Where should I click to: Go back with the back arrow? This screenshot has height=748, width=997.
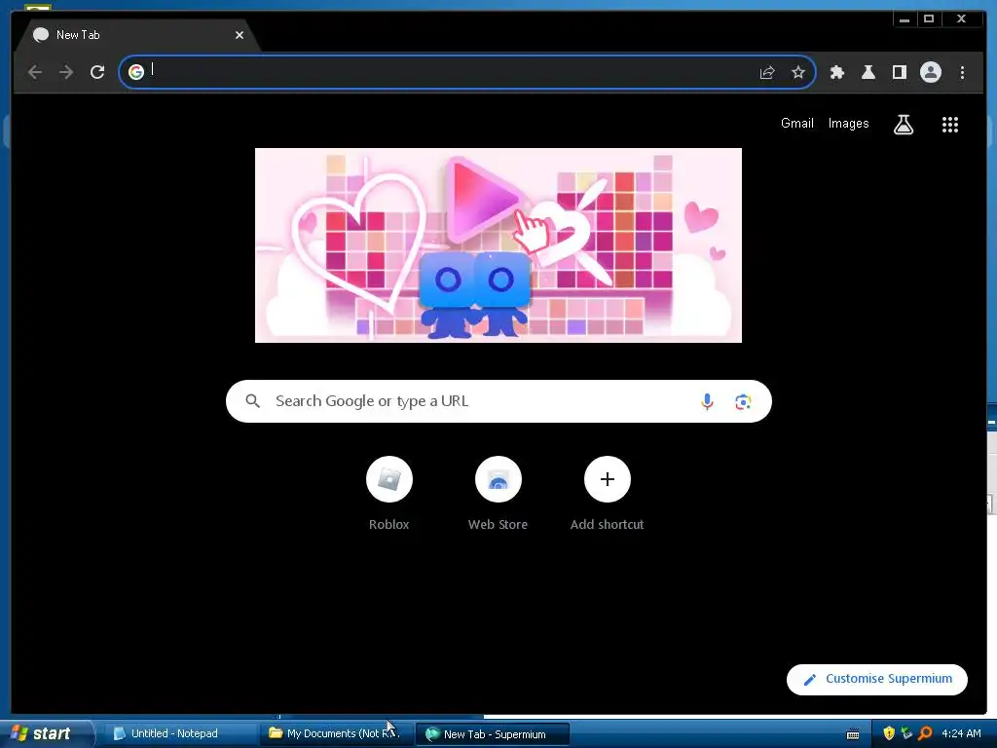pyautogui.click(x=35, y=72)
